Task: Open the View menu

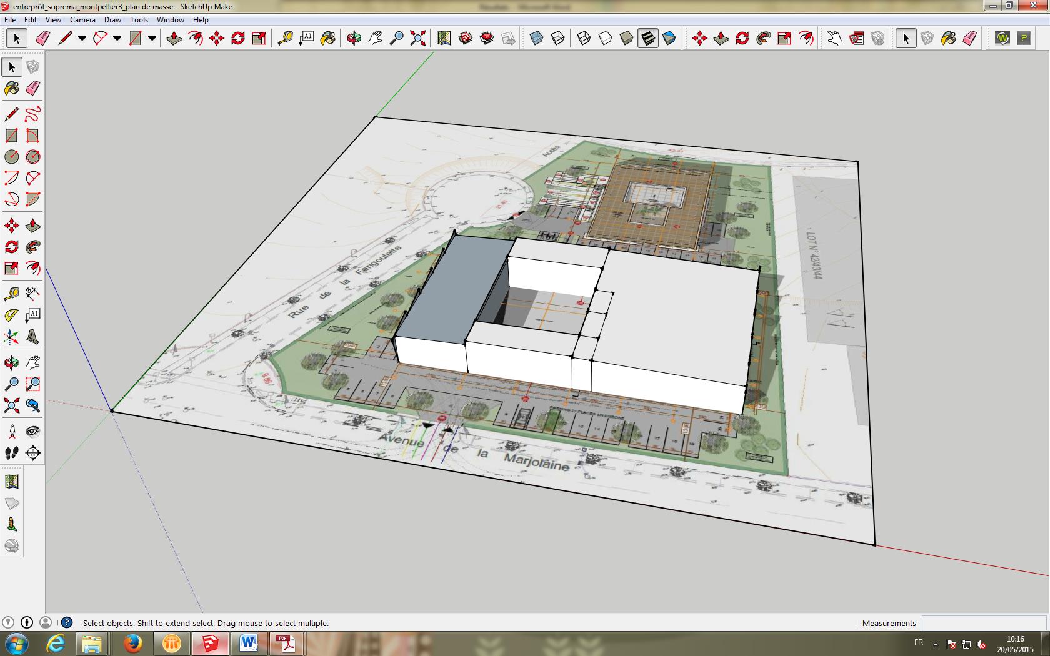Action: click(53, 20)
